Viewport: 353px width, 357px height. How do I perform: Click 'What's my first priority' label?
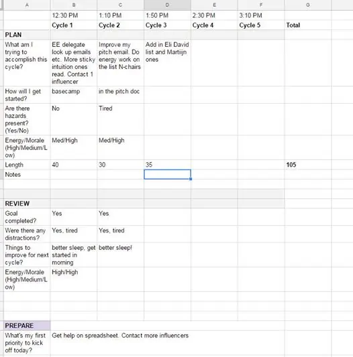27,343
